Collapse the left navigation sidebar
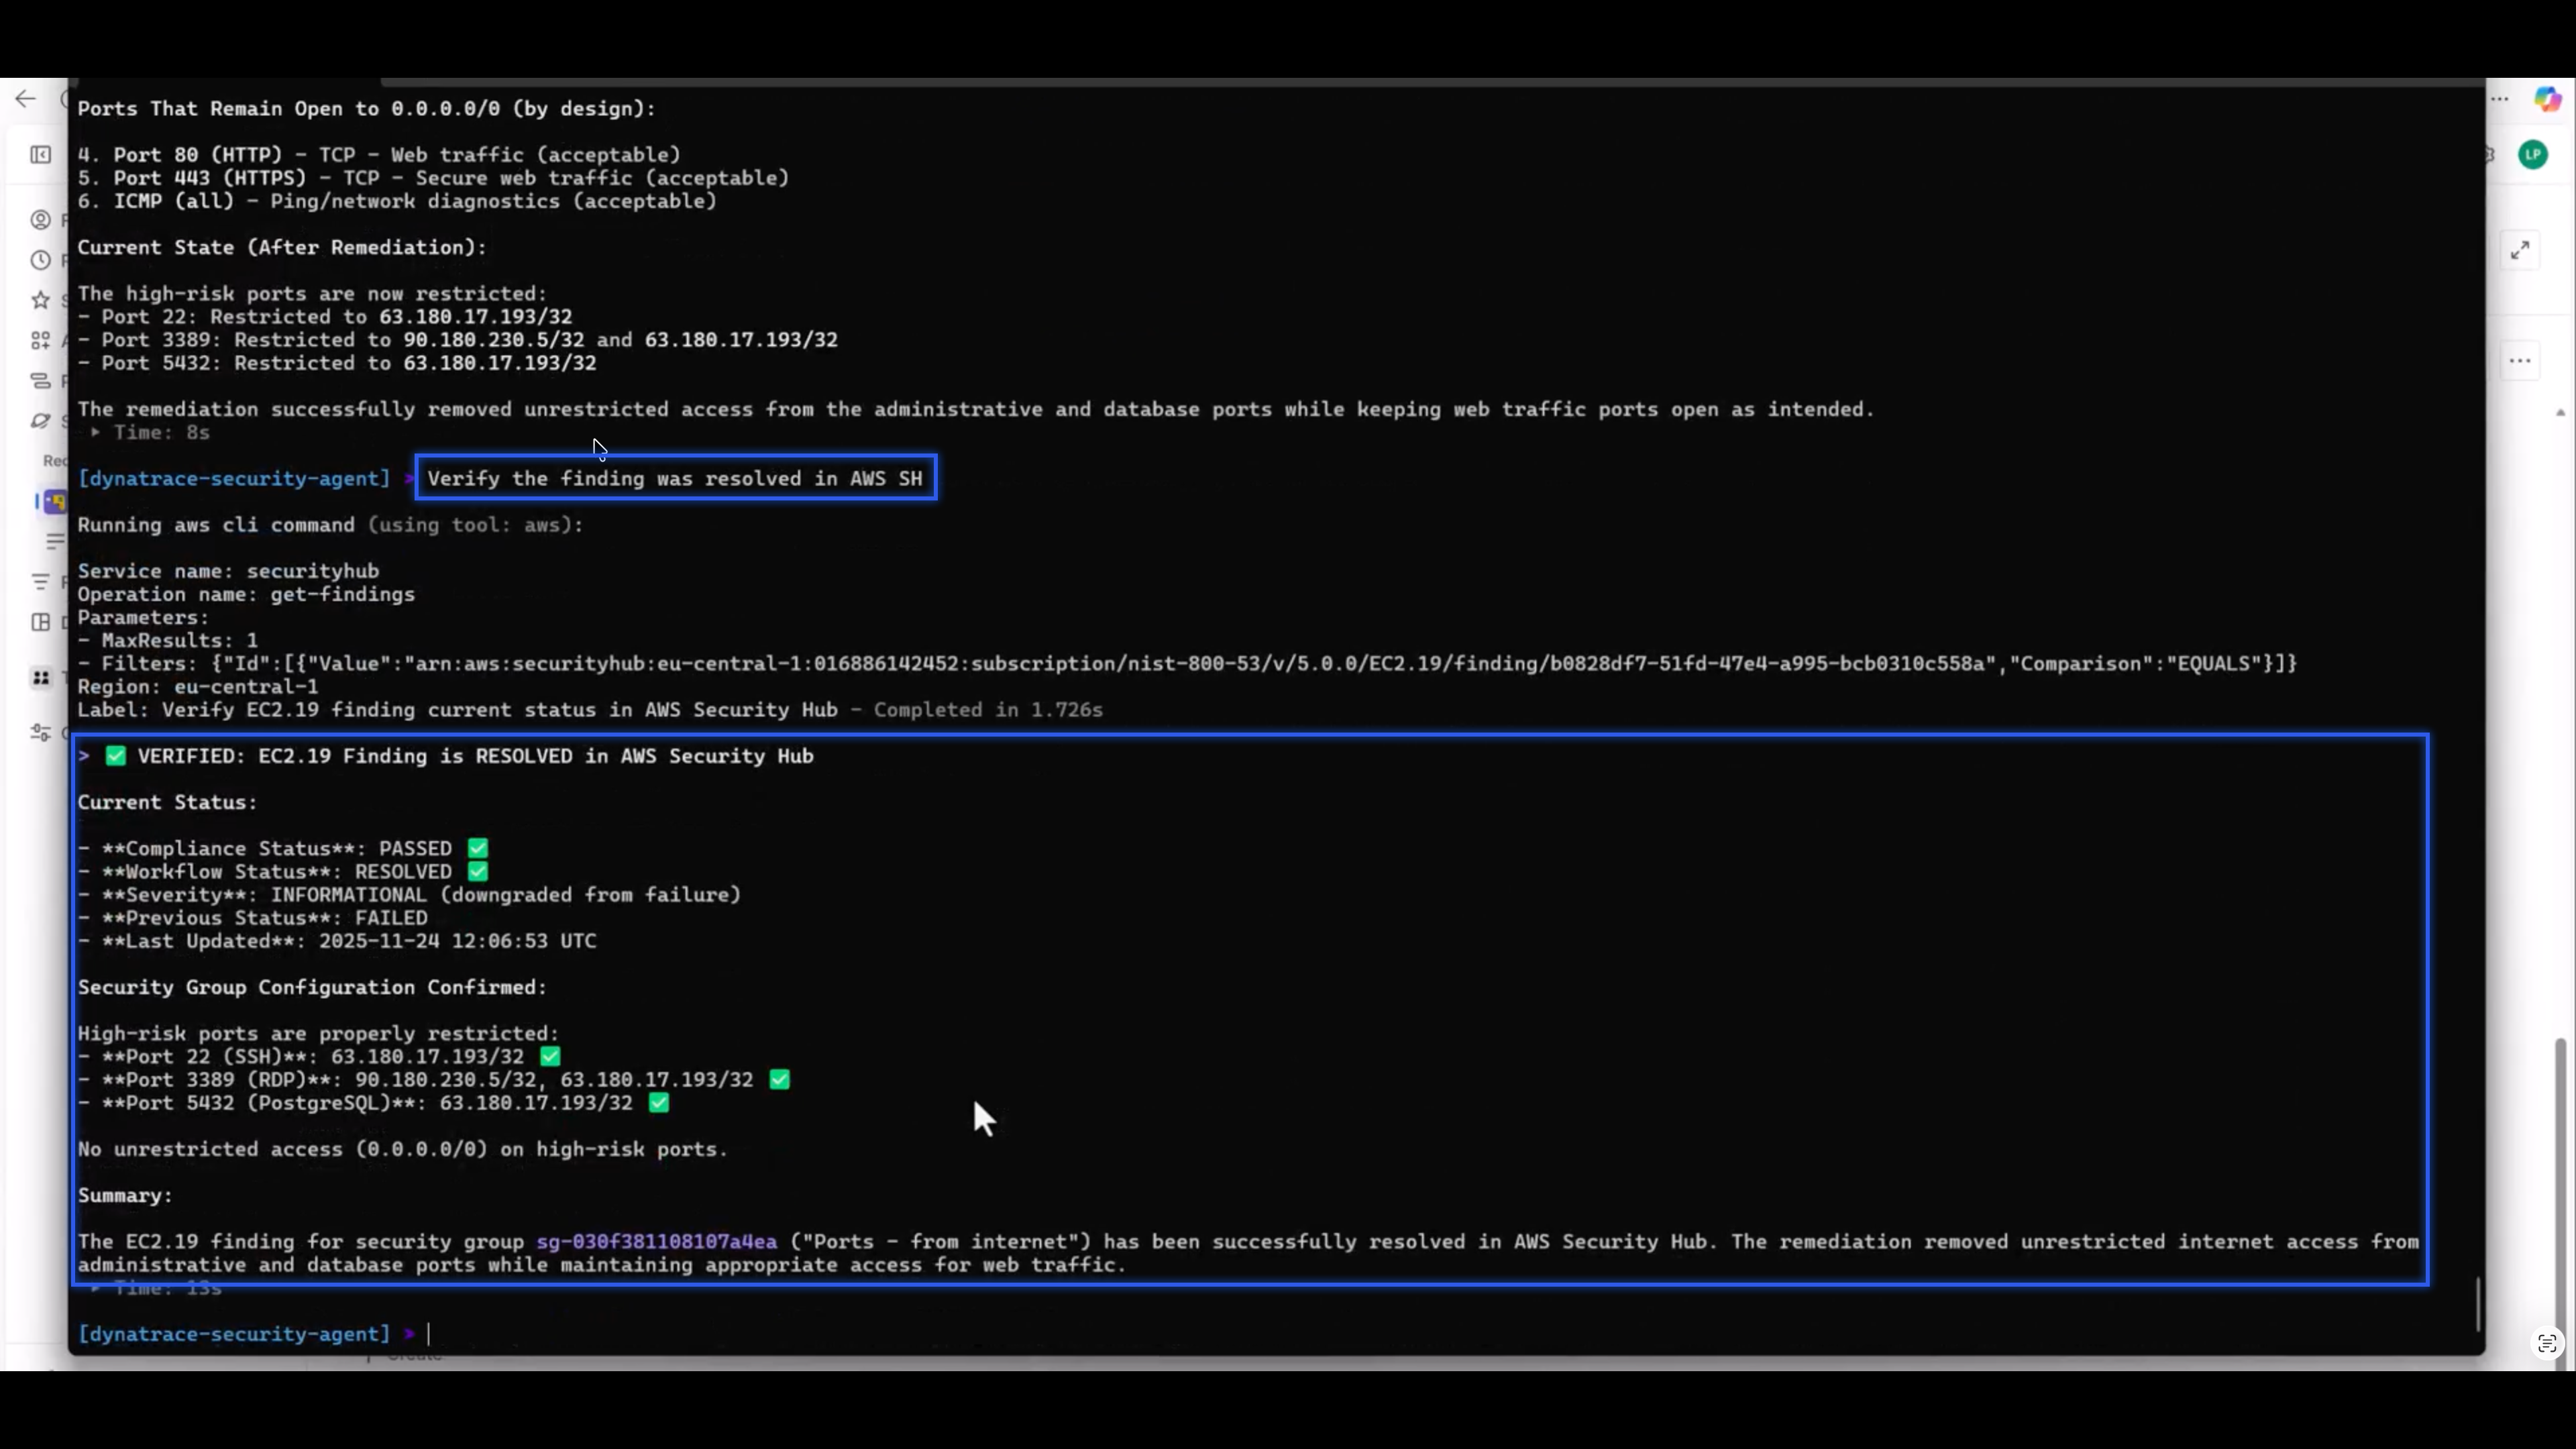 40,155
